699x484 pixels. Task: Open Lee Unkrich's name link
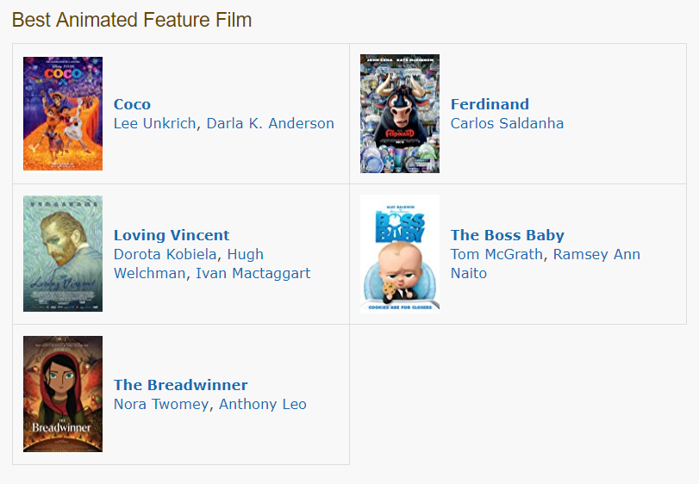[x=155, y=123]
